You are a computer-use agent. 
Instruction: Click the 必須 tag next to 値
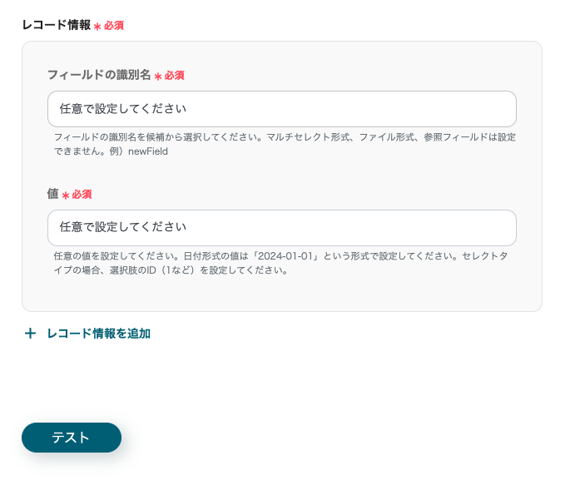point(82,195)
